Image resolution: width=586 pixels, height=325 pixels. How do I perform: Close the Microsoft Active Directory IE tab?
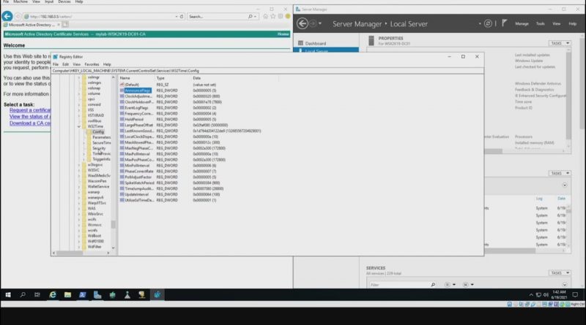[59, 25]
